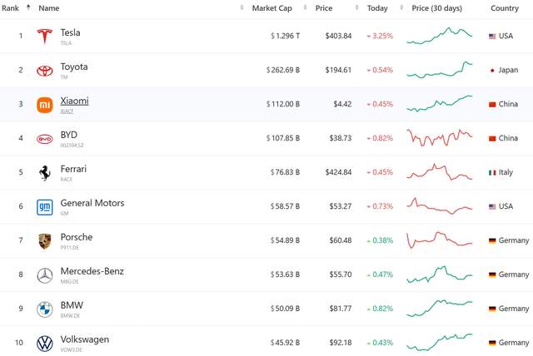The width and height of the screenshot is (533, 356).
Task: Click the Tesla logo icon
Action: [44, 36]
